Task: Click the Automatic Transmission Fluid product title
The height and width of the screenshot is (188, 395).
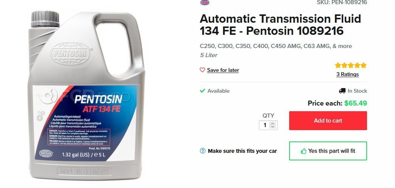Action: pyautogui.click(x=280, y=25)
